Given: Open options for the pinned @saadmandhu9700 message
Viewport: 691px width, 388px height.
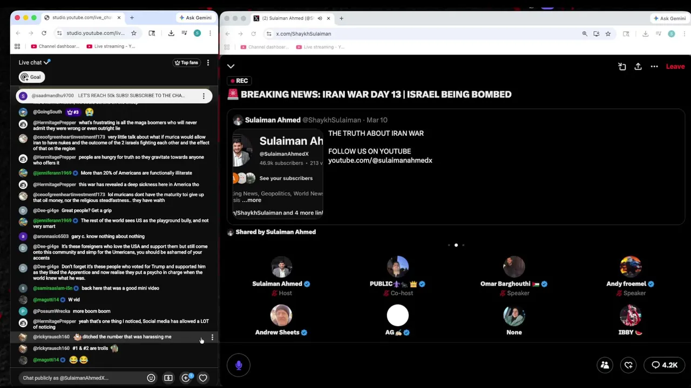Looking at the screenshot, I should [204, 96].
